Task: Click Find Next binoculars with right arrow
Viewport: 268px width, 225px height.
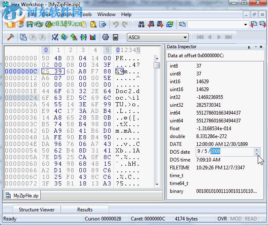Action: [160, 24]
